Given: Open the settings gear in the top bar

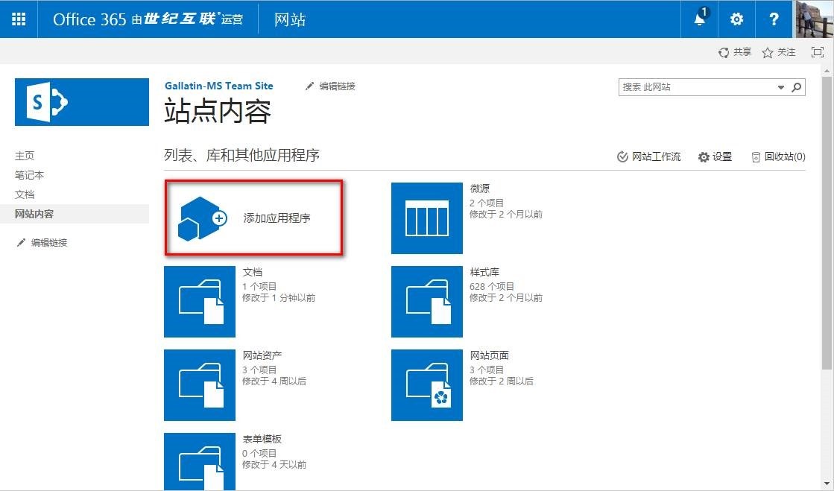Looking at the screenshot, I should [x=736, y=19].
